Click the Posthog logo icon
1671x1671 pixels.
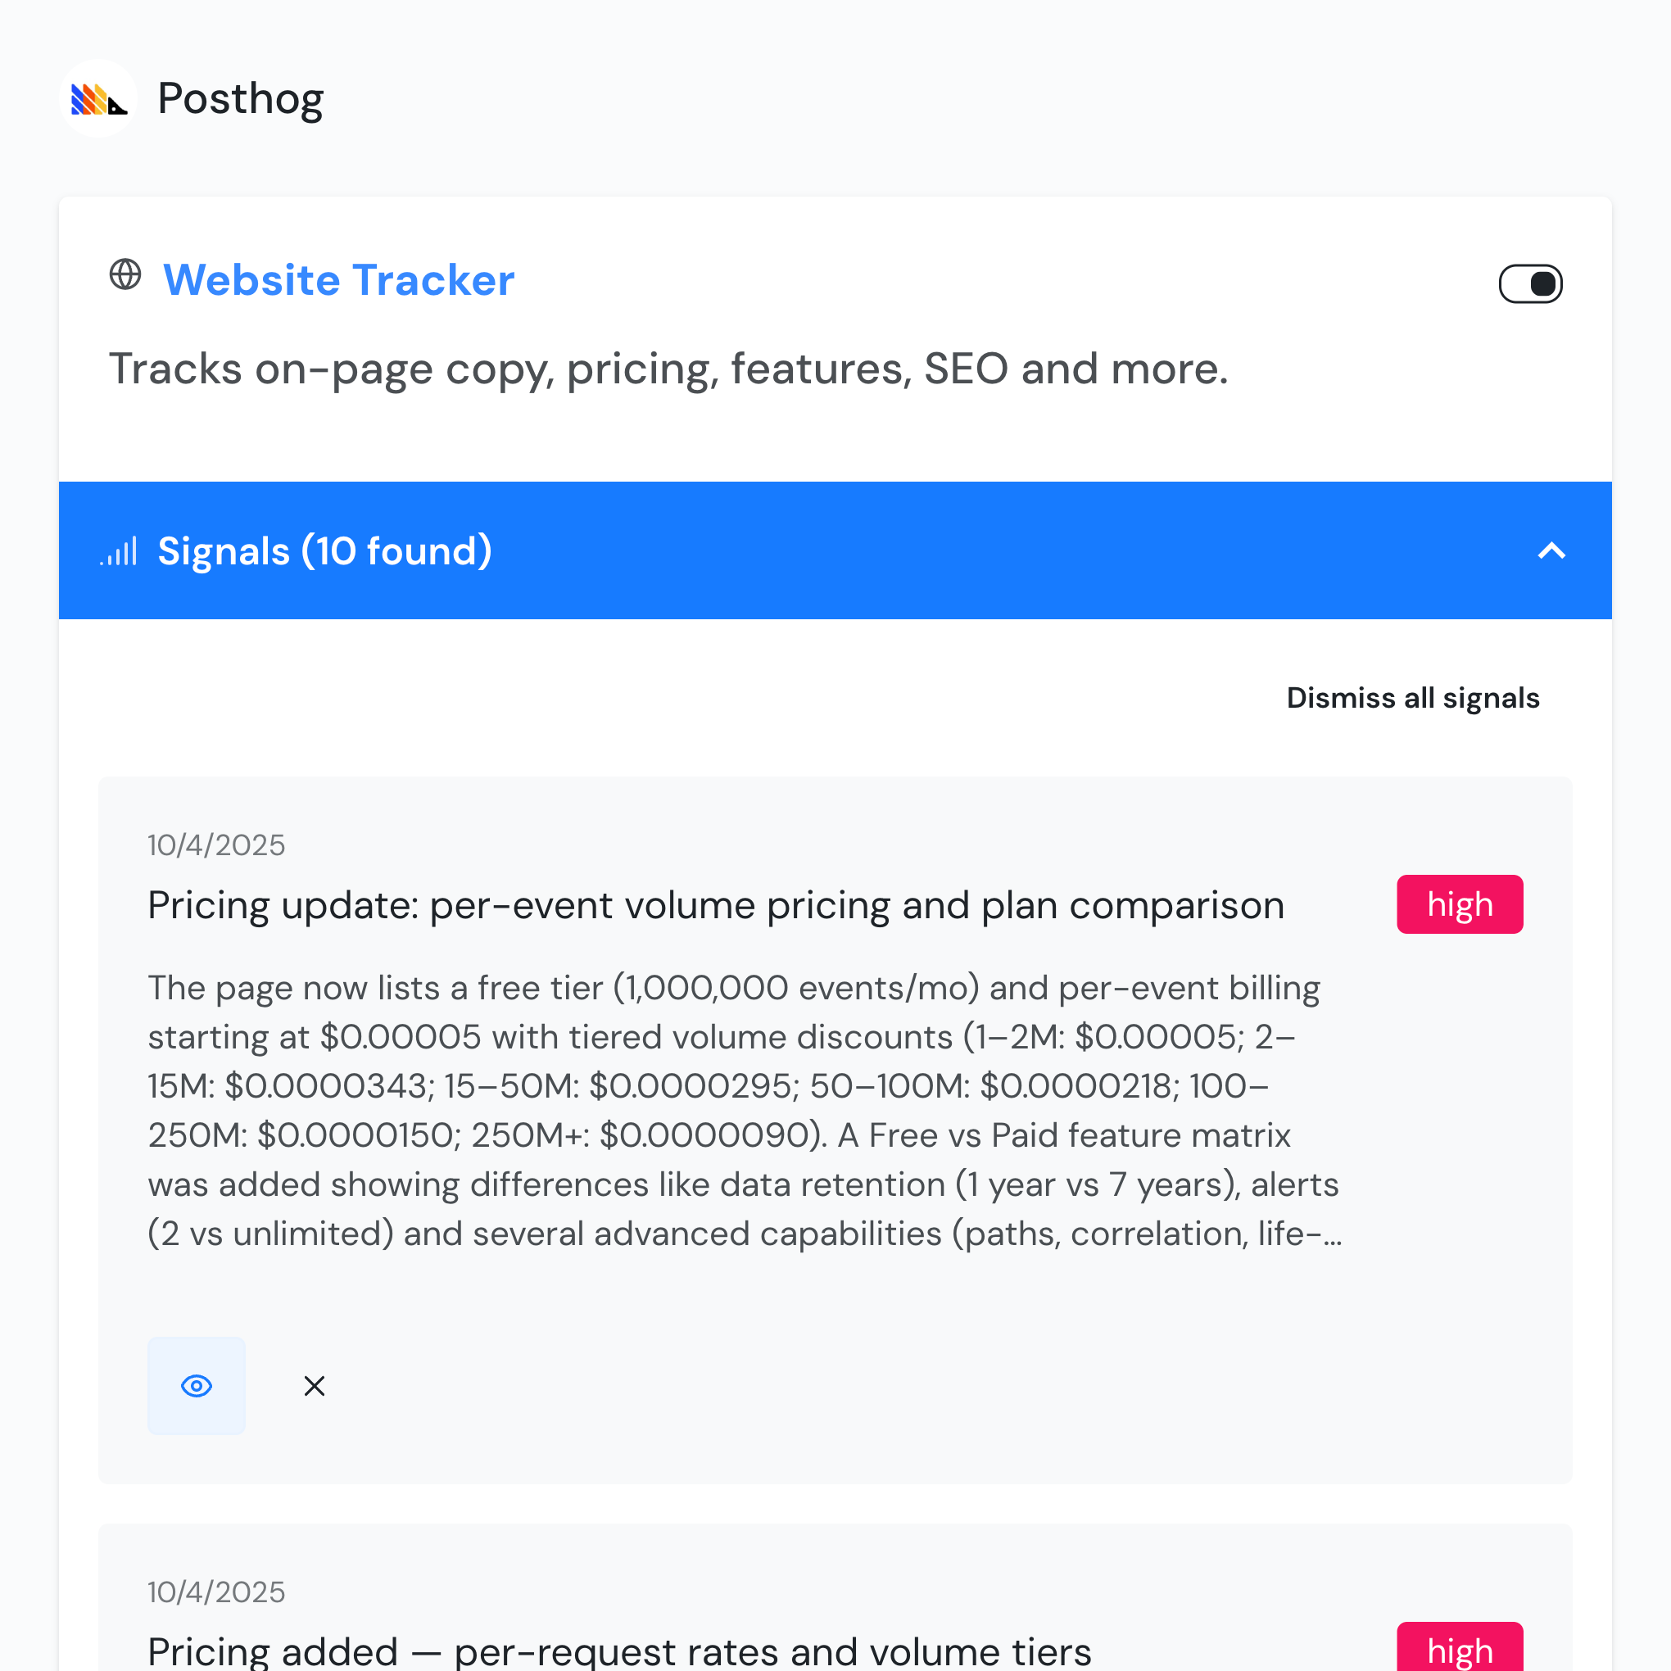97,97
